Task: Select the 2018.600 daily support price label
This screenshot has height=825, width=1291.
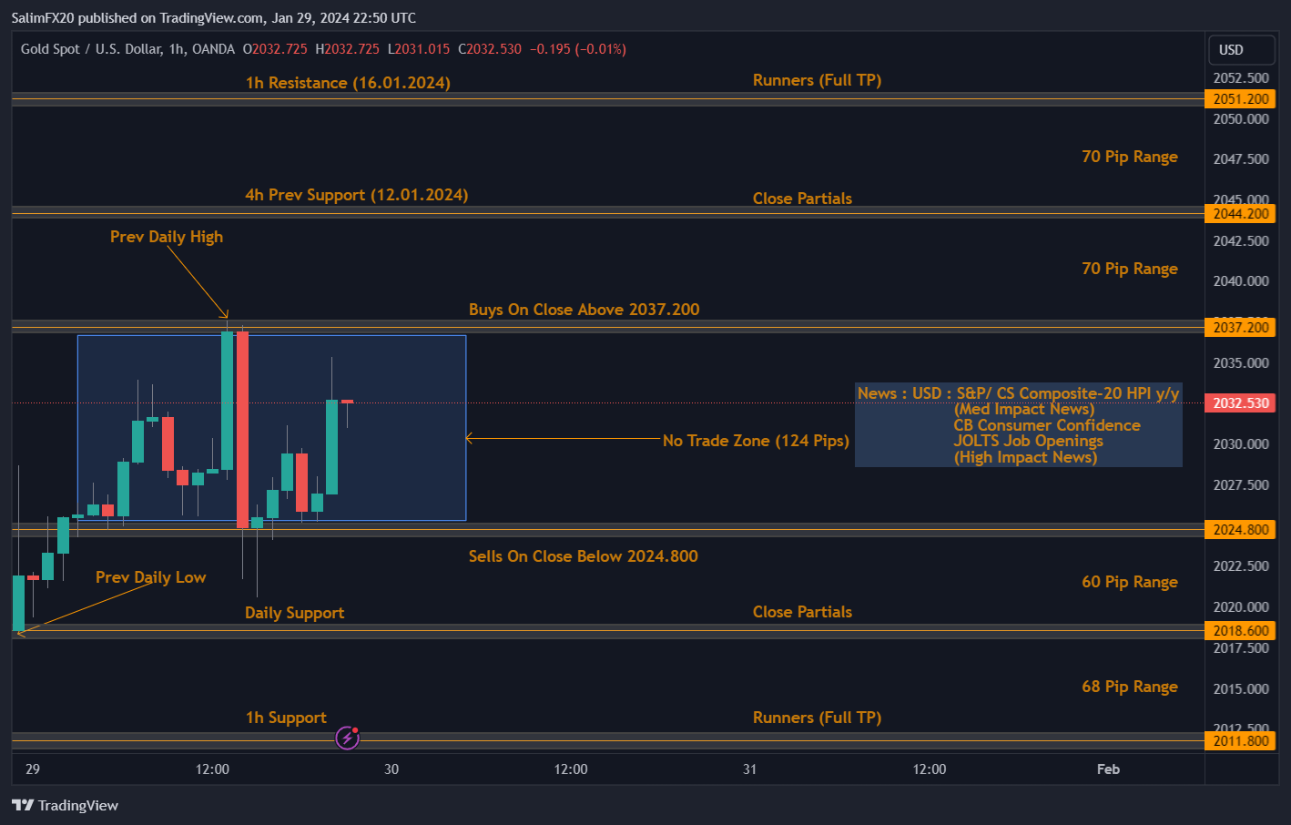Action: pos(1240,629)
